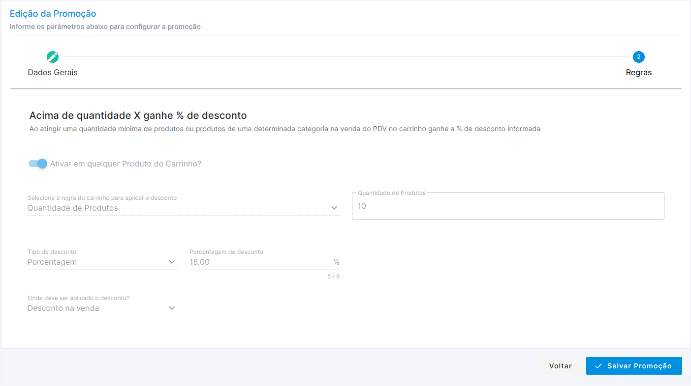Go to the 'Dados Gerais' step label
The width and height of the screenshot is (691, 386).
53,73
